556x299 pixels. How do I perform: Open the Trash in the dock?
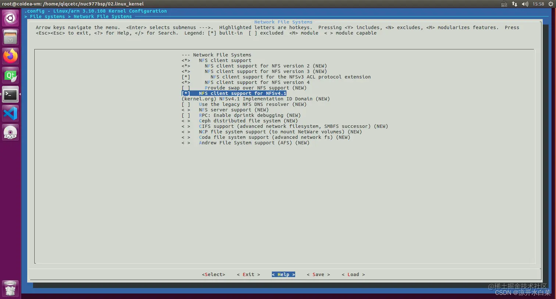coord(10,288)
